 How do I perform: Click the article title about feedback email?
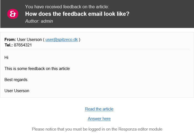77,14
